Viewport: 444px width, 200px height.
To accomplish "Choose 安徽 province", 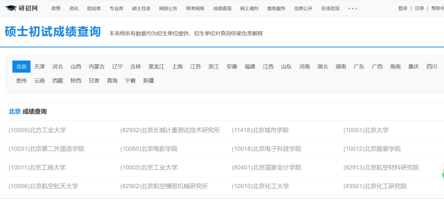I will (231, 67).
